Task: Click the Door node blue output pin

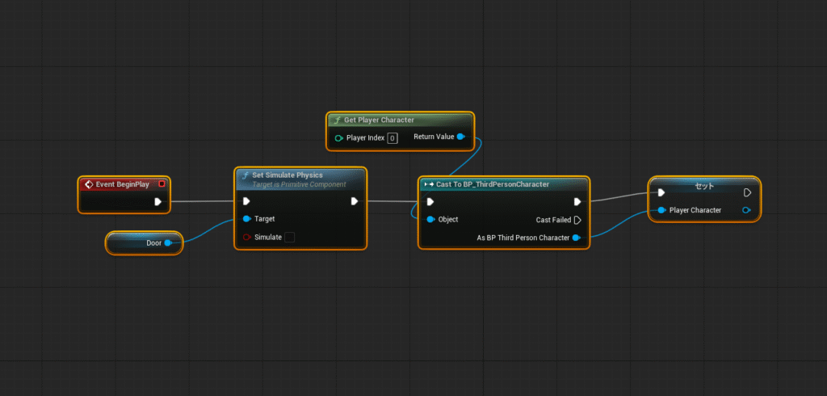Action: click(168, 243)
